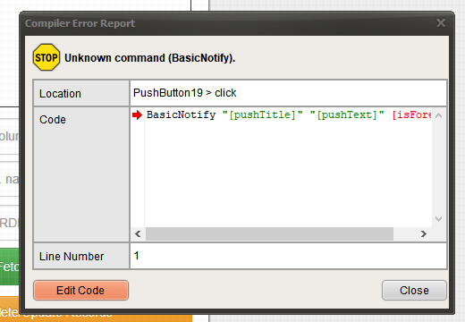Select the BasicNotify code line
The image size is (465, 322).
(x=289, y=114)
